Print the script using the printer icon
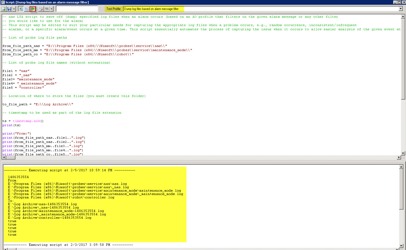 41,9
